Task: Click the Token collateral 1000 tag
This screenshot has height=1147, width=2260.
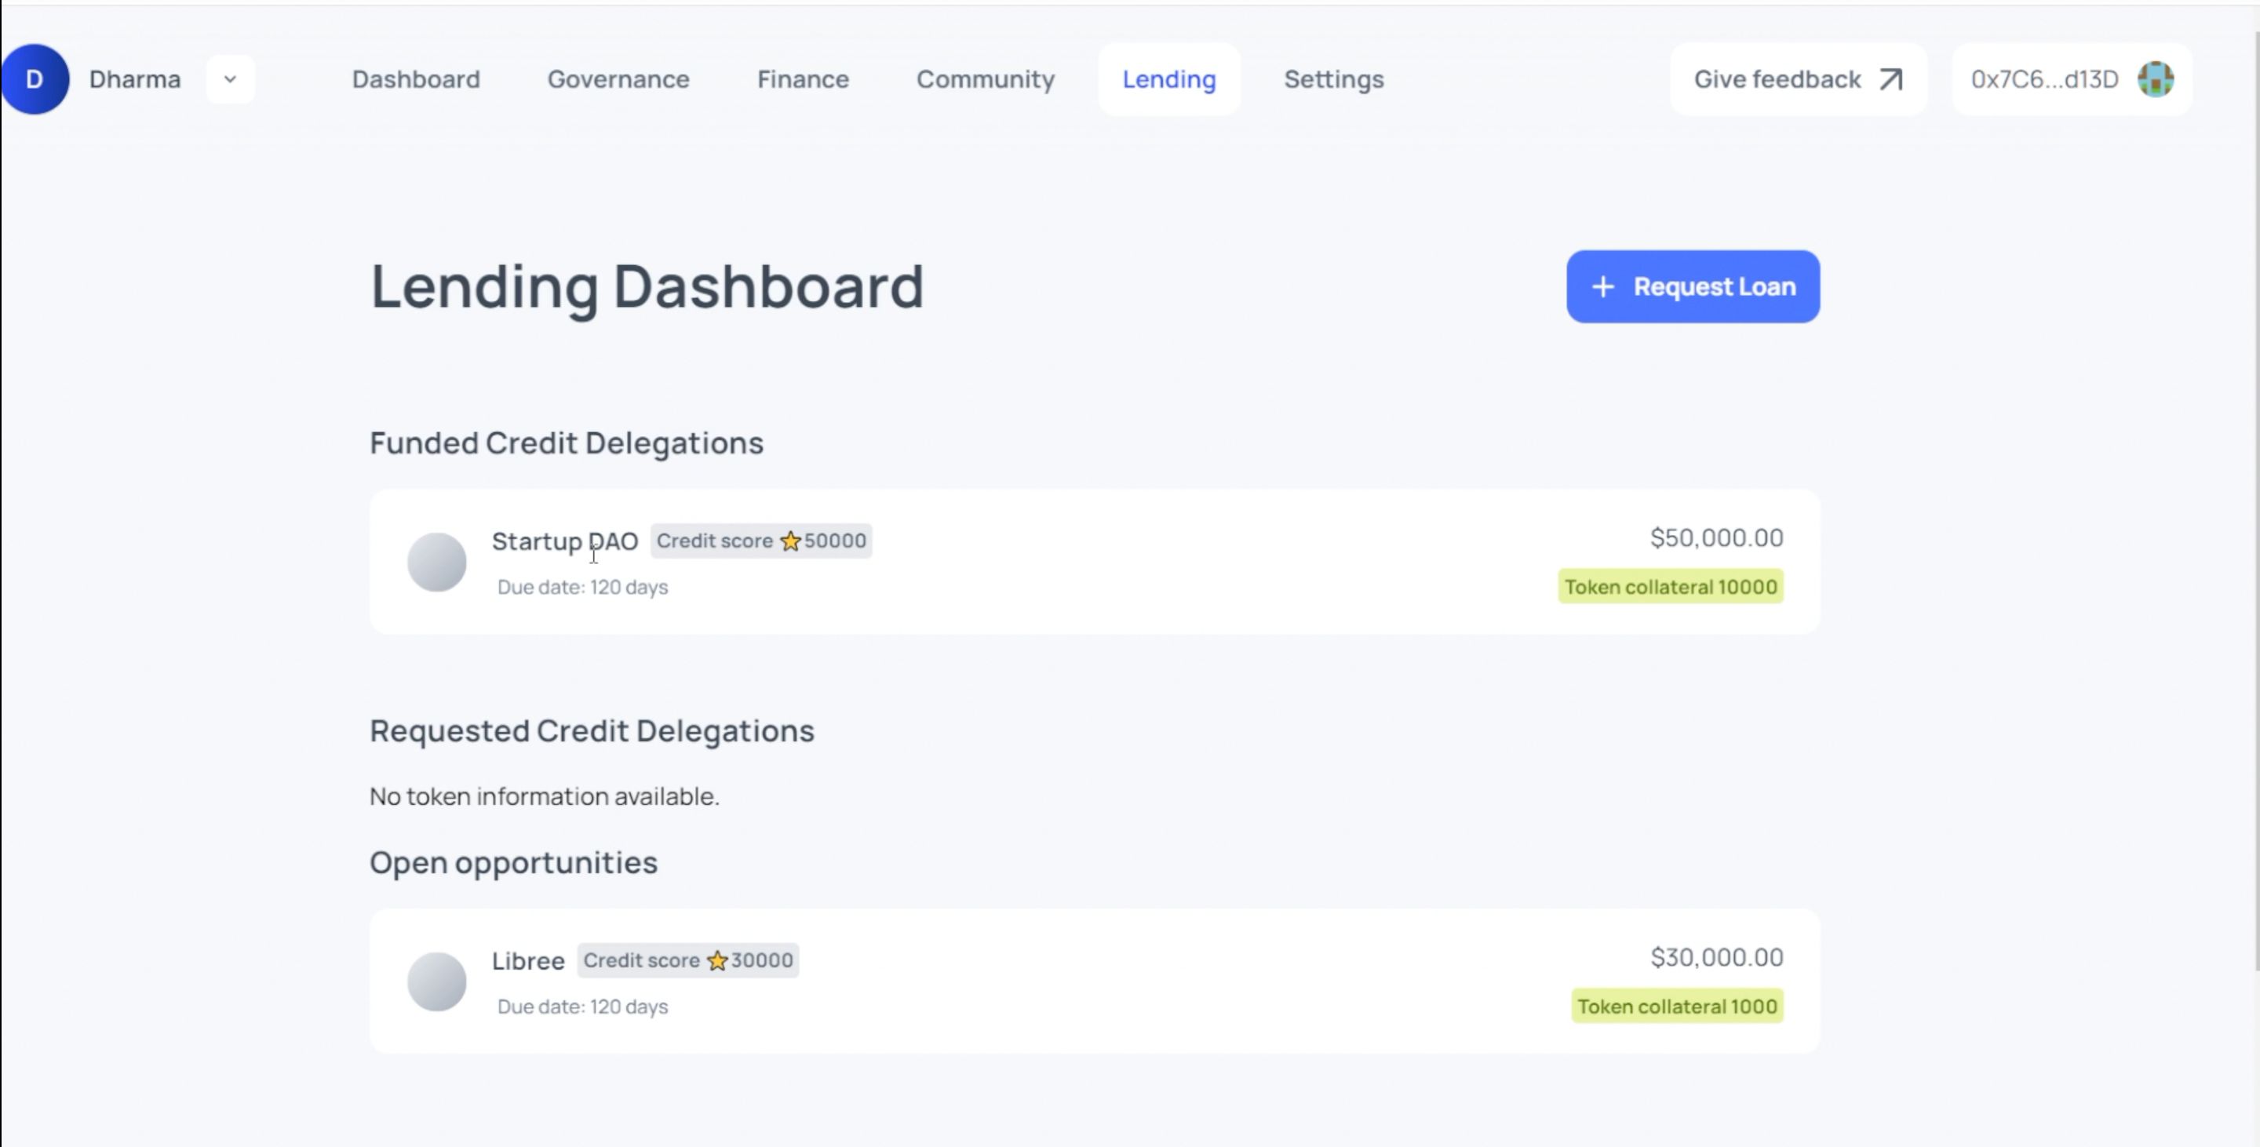Action: [1678, 1006]
